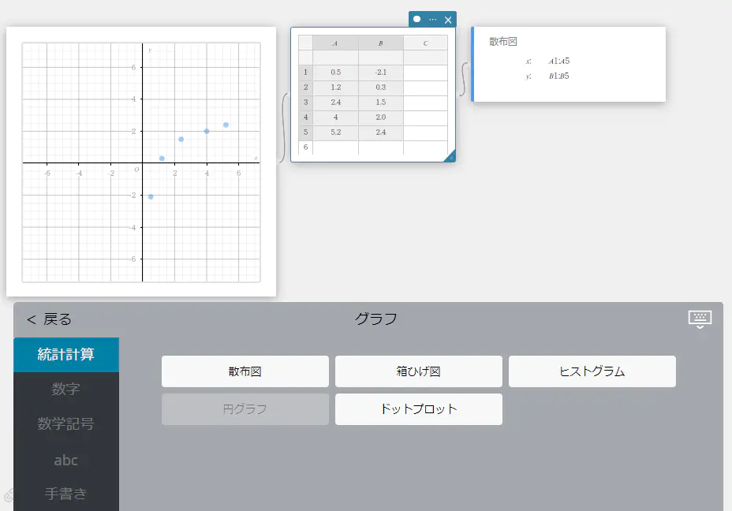
Task: Select the 統計計算 sidebar tab
Action: [x=66, y=354]
